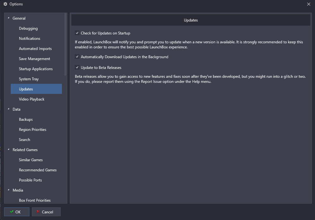315x220 pixels.
Task: Collapse the Media category arrow
Action: point(9,190)
